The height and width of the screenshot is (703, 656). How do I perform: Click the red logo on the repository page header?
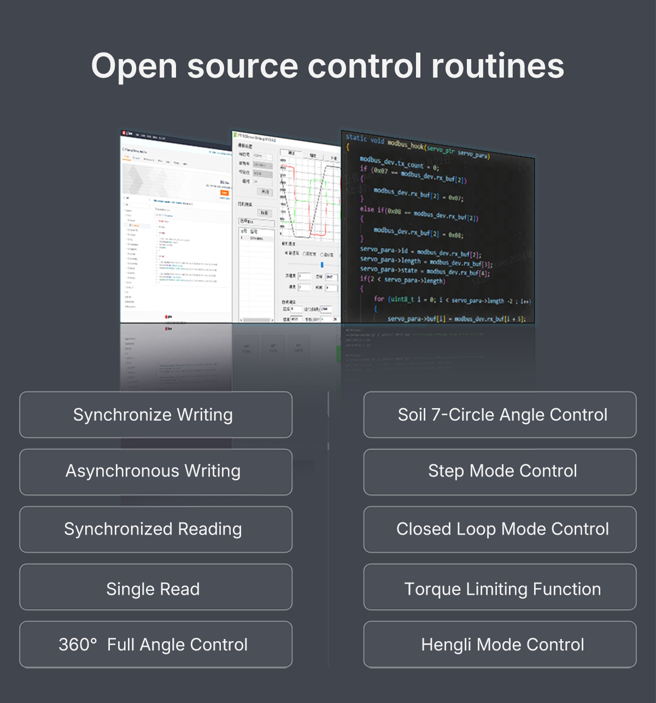pos(125,133)
